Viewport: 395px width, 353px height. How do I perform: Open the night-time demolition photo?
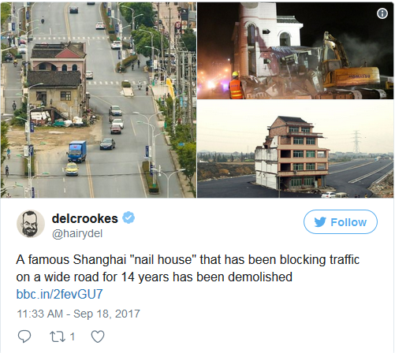pos(295,50)
